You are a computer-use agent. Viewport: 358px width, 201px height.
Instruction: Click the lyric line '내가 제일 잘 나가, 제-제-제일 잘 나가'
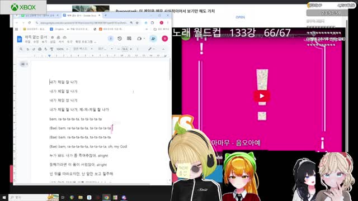click(x=79, y=109)
